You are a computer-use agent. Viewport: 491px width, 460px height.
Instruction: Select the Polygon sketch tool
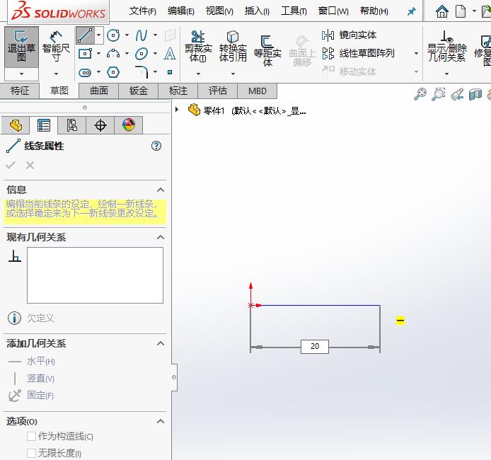(113, 72)
